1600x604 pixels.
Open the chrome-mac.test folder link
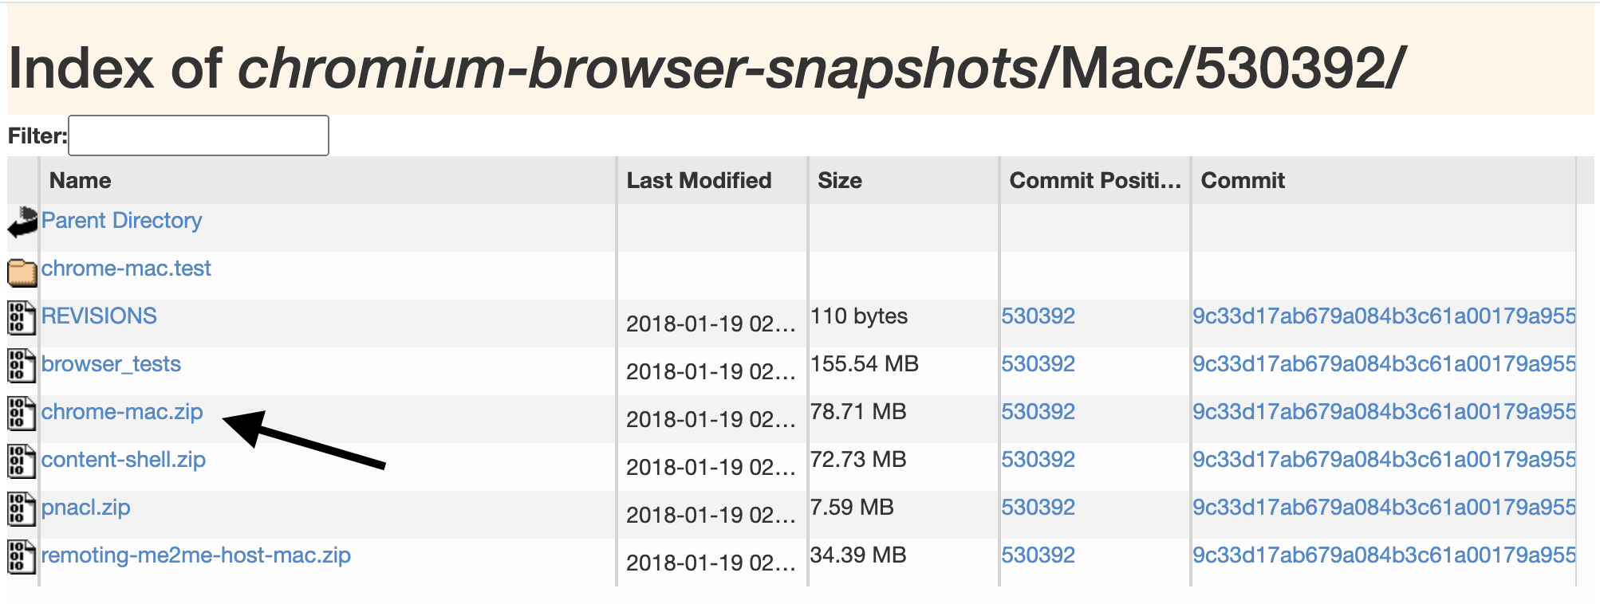pos(126,269)
